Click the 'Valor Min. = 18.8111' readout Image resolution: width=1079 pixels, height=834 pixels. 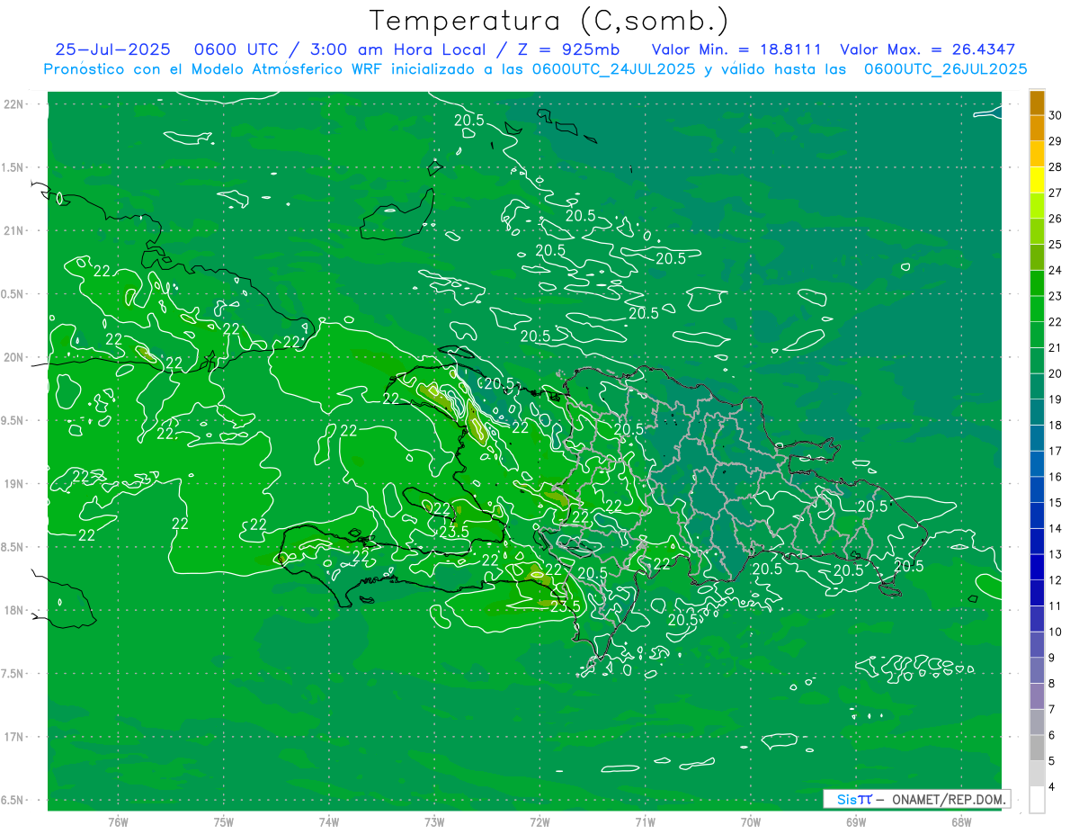pyautogui.click(x=736, y=49)
